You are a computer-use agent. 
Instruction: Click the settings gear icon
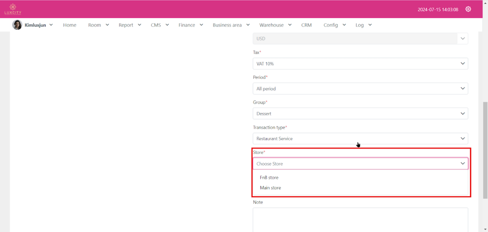(468, 9)
